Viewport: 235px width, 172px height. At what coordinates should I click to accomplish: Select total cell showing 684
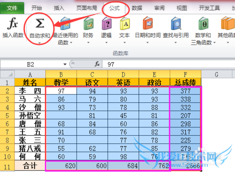[123, 166]
